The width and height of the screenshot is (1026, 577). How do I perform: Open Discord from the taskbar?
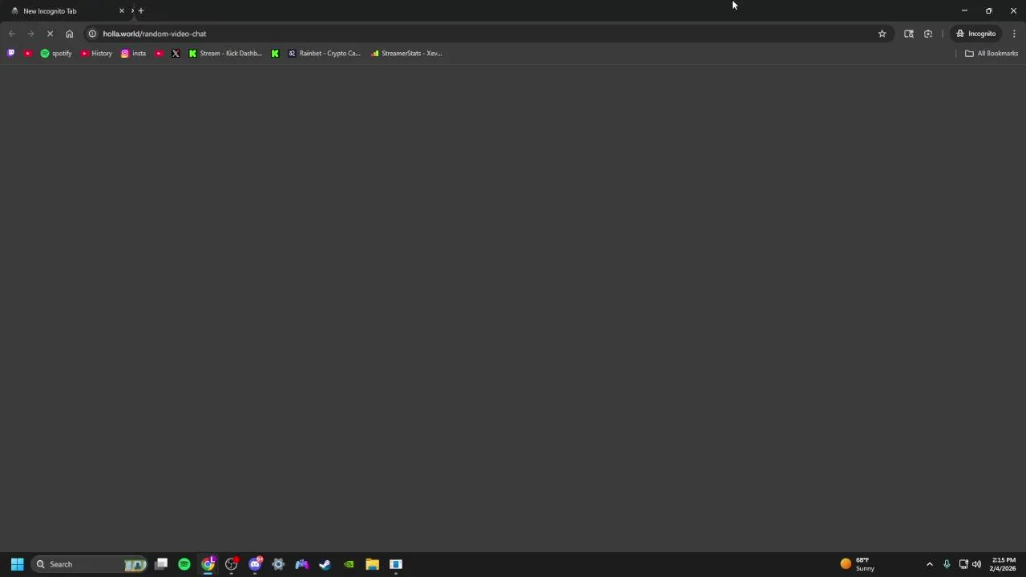click(255, 564)
